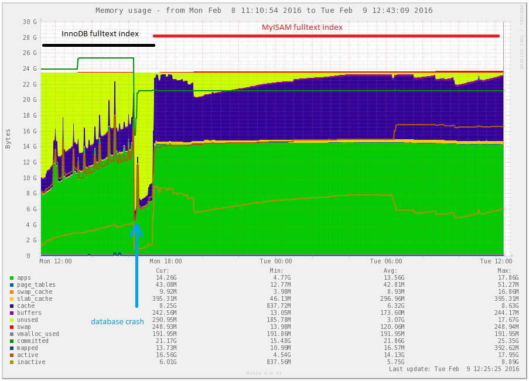The image size is (529, 381).
Task: Click the committed legend color swatch
Action: coord(12,341)
